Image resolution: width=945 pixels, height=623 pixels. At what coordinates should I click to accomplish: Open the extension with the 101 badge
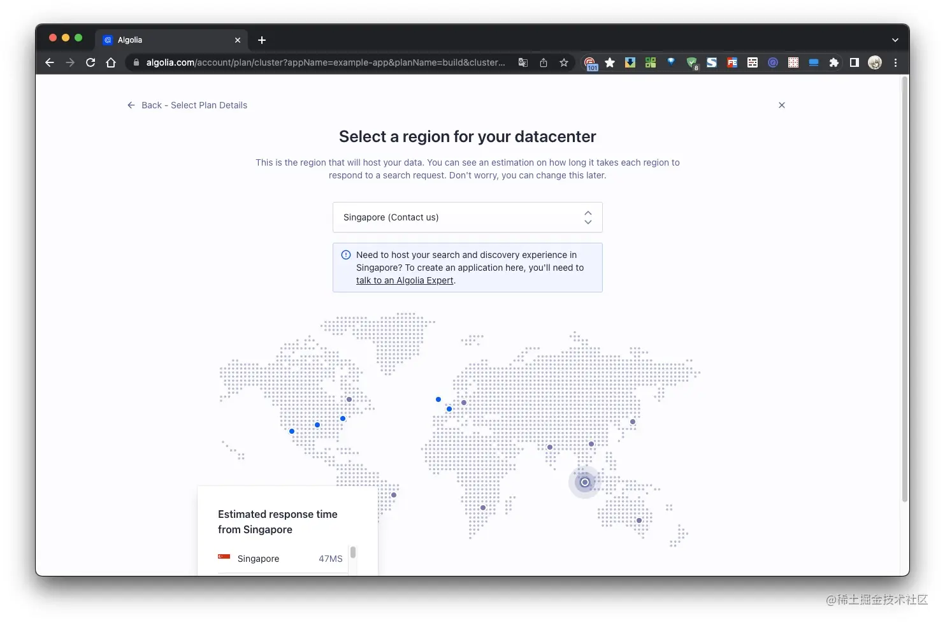[x=590, y=63]
